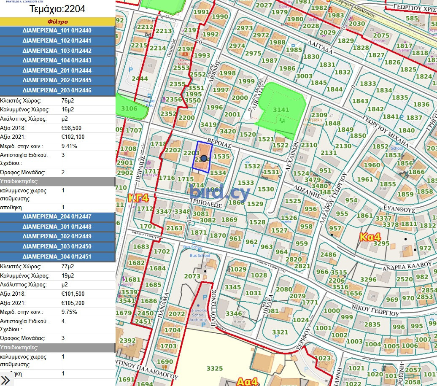
Task: Select parcel 3325 on the map
Action: (214, 368)
